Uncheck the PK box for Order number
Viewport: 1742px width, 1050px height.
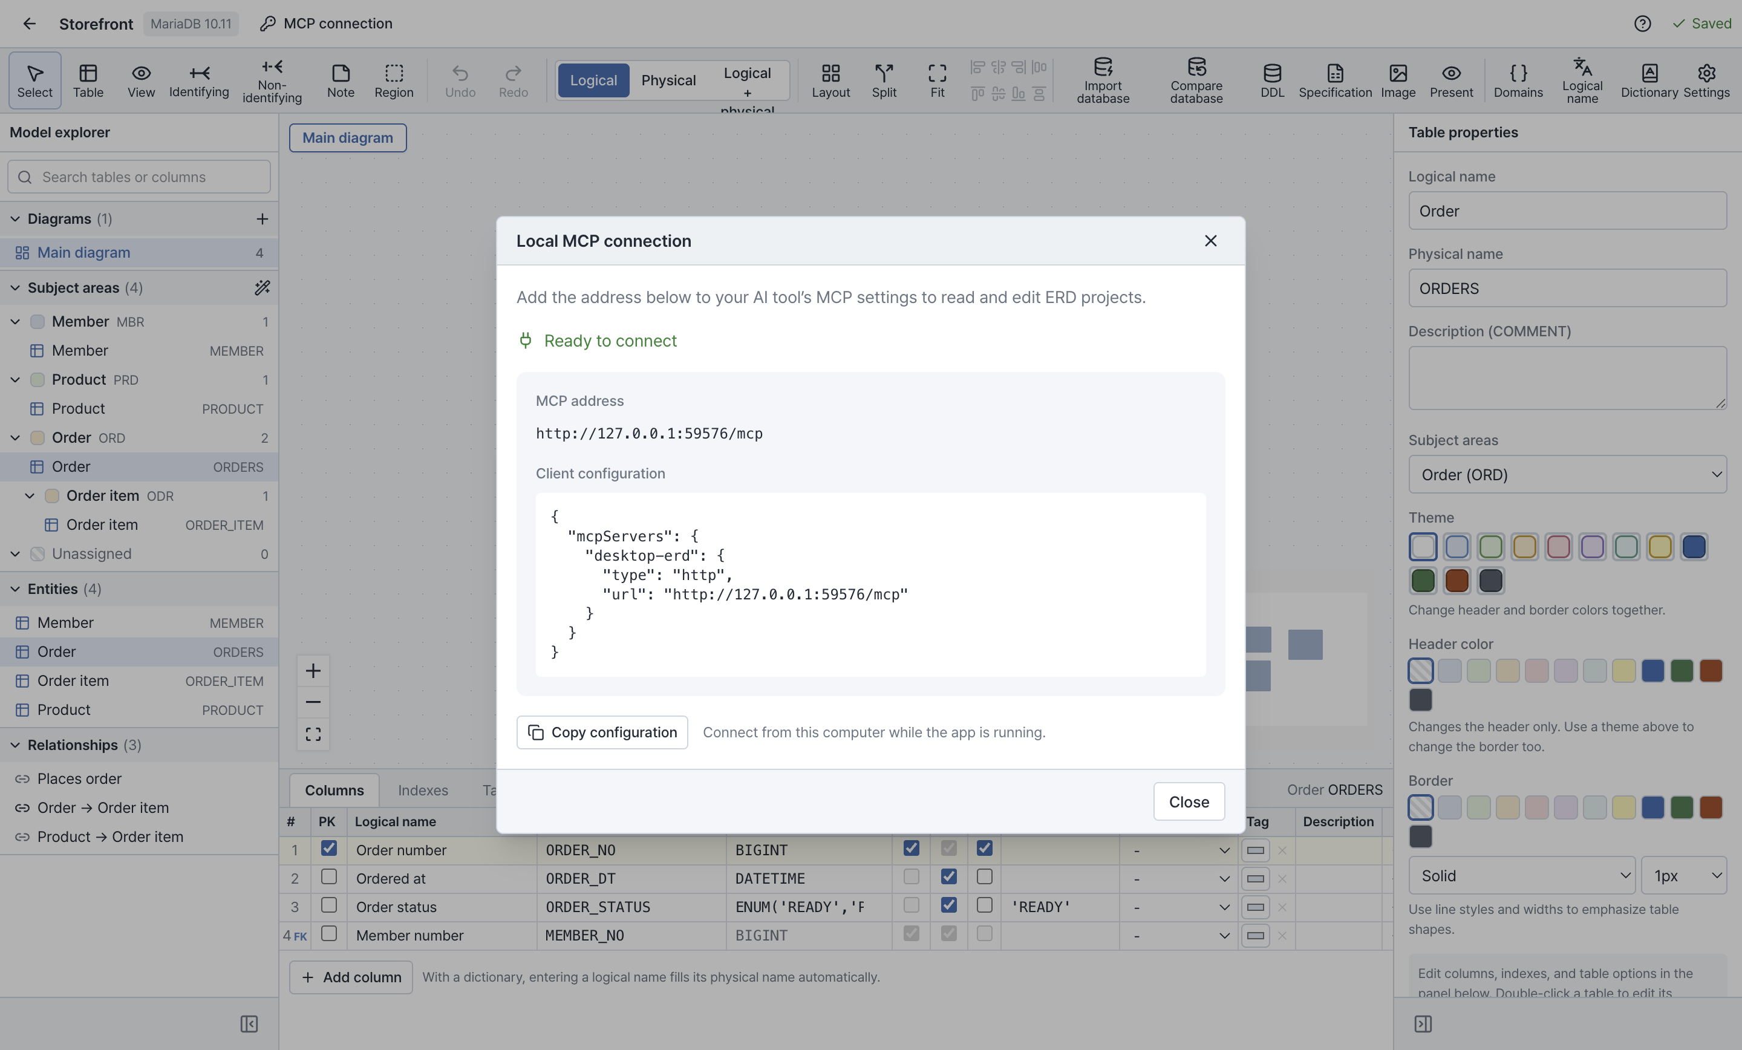point(329,849)
